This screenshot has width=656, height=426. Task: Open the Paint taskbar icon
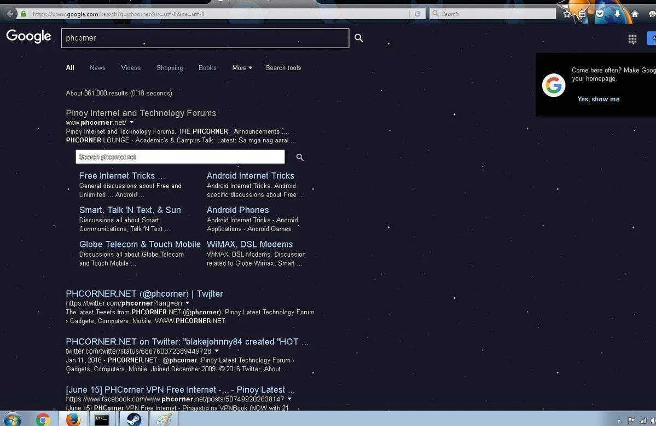(x=164, y=419)
